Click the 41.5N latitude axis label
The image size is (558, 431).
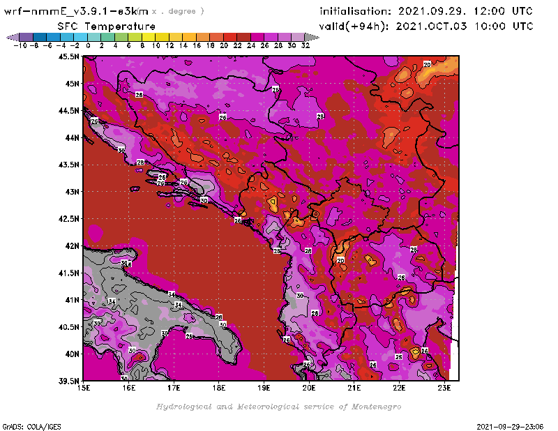[68, 273]
